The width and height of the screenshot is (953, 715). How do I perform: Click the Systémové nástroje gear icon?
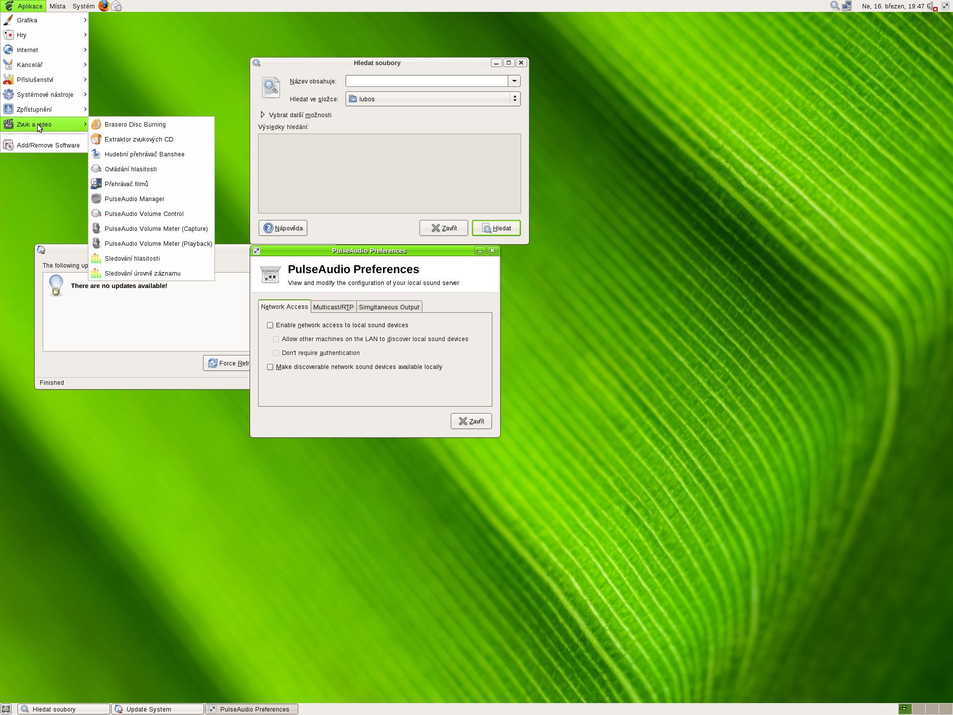[x=8, y=94]
